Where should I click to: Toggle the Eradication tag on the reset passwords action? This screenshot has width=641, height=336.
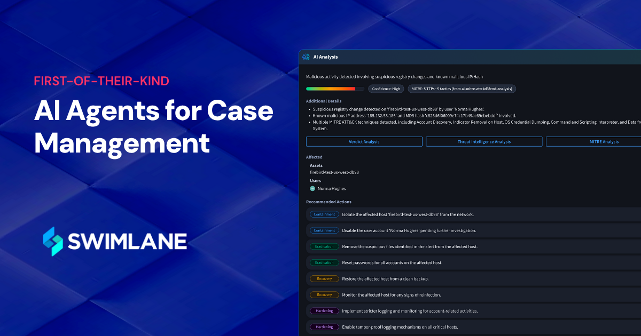tap(324, 262)
